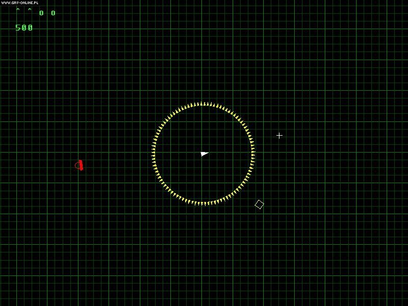
Task: Target the white diamond enemy
Action: 260,203
